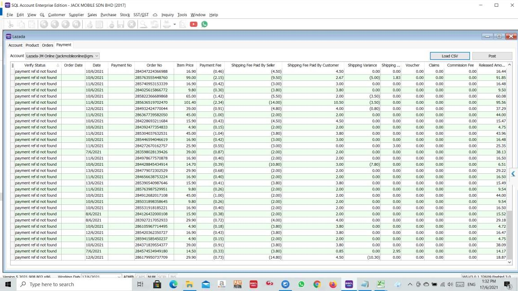Open the print options dropdown arrow
Viewport: 518px width, 291px height.
(174, 24)
